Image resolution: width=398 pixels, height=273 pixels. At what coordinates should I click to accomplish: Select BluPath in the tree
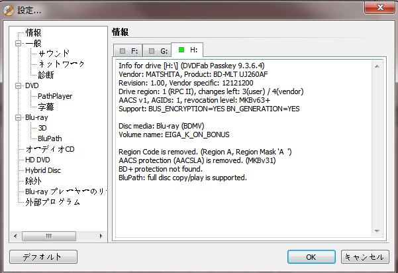tap(50, 138)
